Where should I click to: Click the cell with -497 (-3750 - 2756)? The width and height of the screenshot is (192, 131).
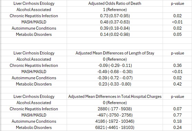click(x=115, y=115)
